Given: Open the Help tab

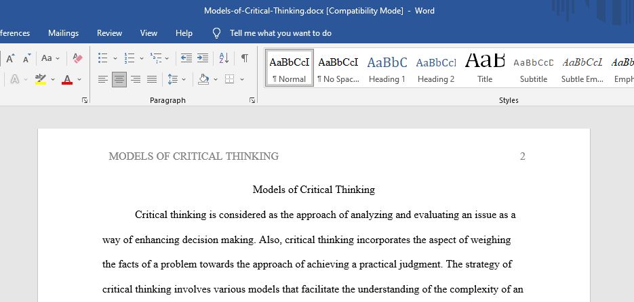Looking at the screenshot, I should click(184, 33).
